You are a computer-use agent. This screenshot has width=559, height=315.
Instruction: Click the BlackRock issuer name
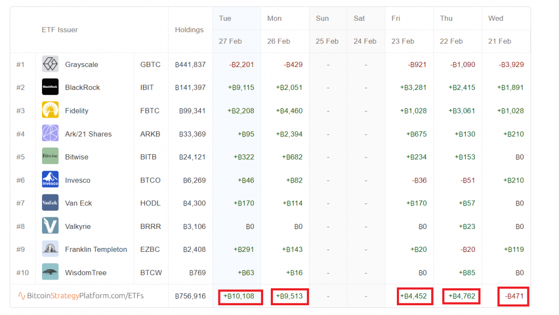82,88
